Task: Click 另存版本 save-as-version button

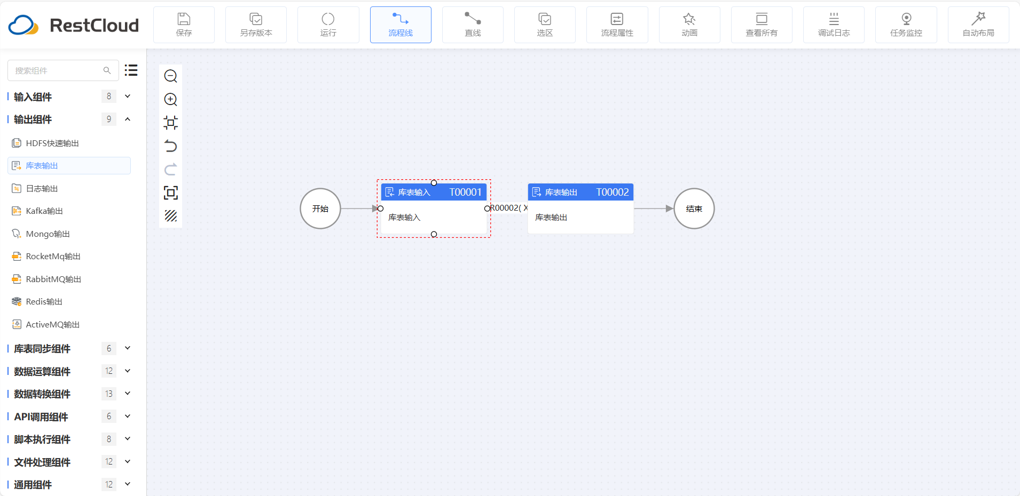Action: 256,25
